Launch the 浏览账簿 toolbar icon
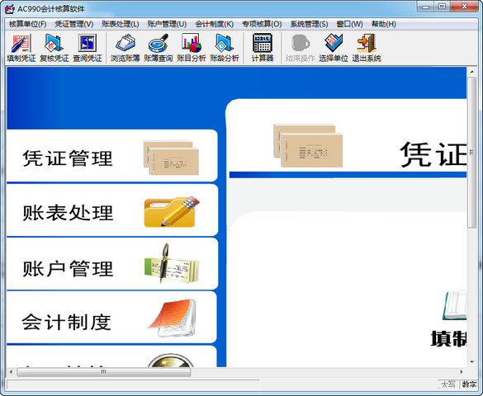This screenshot has height=396, width=483. click(x=125, y=48)
